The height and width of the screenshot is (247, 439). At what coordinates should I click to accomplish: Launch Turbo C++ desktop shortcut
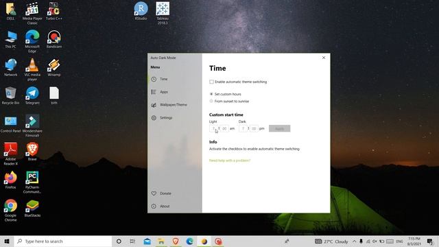54,11
